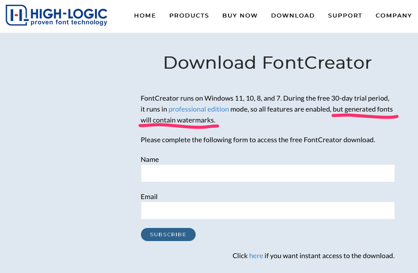The image size is (418, 273).
Task: Click 'Please complete the following form' sentence
Action: tap(258, 140)
